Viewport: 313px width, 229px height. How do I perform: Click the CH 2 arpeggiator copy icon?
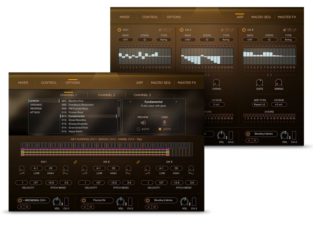pyautogui.click(x=221, y=30)
